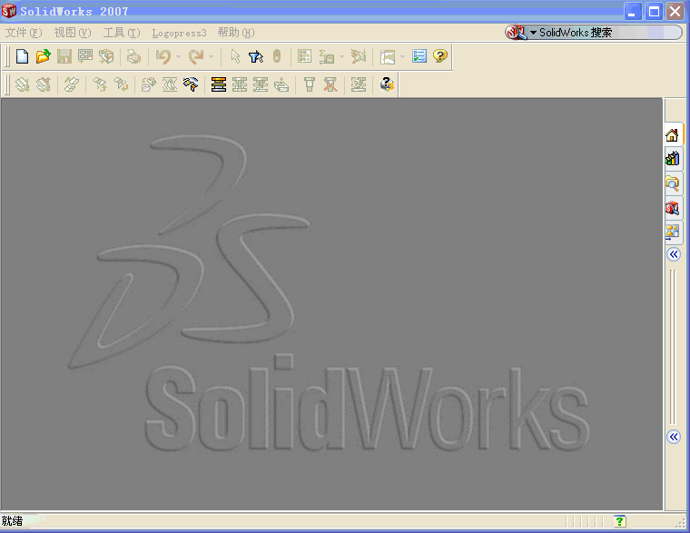Open the Search results task pane tab
This screenshot has width=690, height=533.
(673, 207)
